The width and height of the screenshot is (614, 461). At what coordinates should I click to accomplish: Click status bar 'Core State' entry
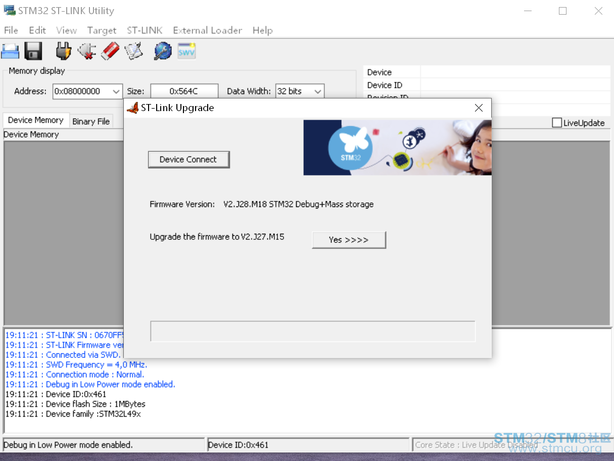[511, 445]
